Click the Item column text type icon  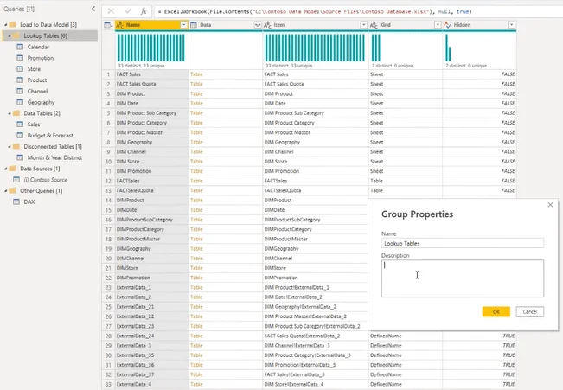pyautogui.click(x=267, y=25)
